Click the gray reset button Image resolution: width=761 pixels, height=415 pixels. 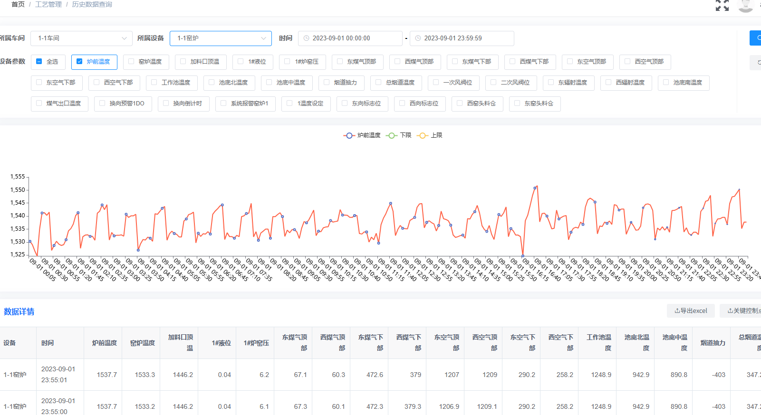click(756, 62)
